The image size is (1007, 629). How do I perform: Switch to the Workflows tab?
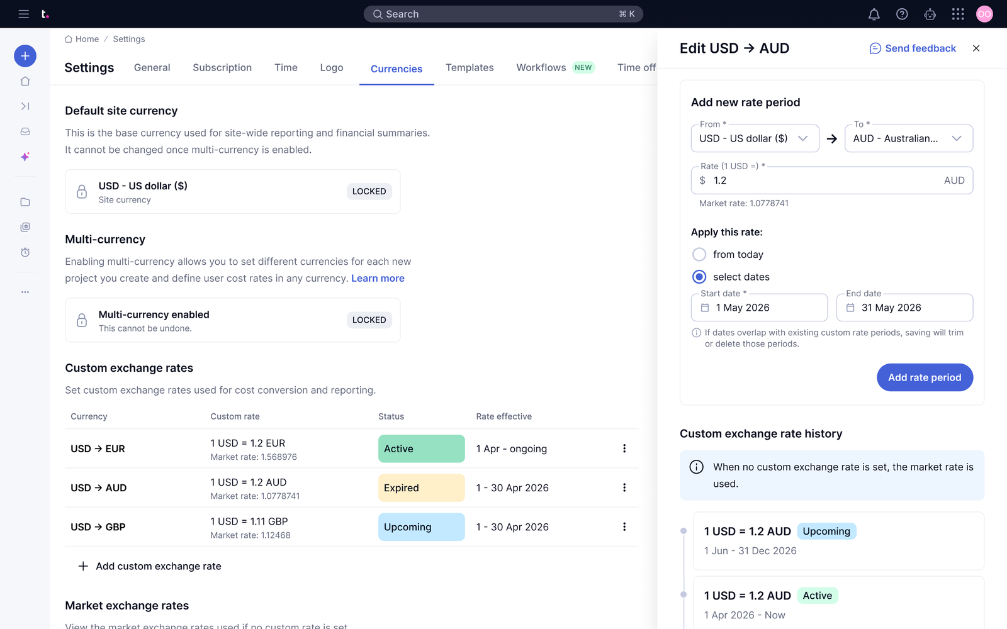(555, 67)
